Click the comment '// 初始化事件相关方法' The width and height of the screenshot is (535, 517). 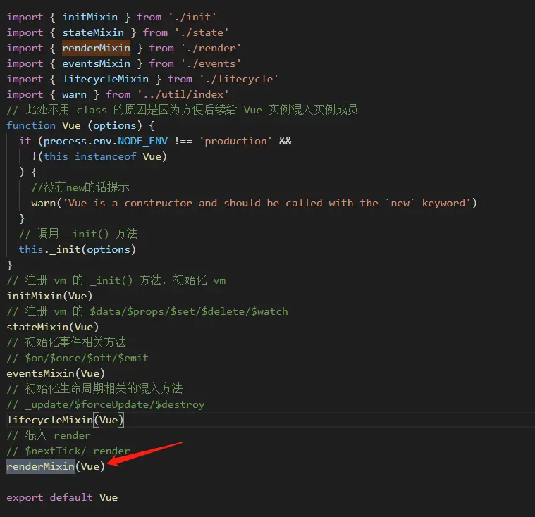(66, 342)
